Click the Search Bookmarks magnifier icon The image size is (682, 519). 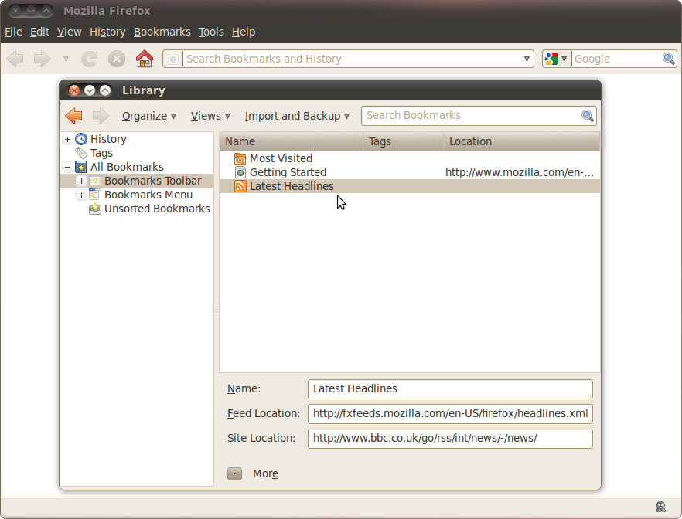coord(587,116)
